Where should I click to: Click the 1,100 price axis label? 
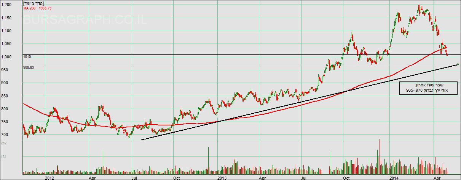(x=6, y=31)
